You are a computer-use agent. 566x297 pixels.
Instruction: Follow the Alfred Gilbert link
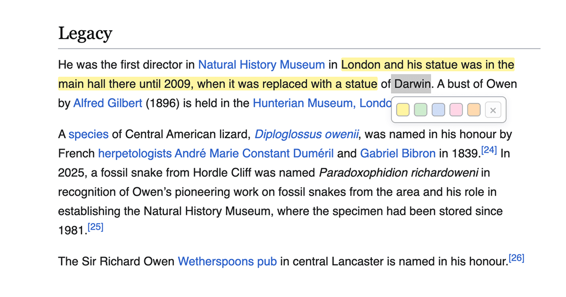pos(108,103)
